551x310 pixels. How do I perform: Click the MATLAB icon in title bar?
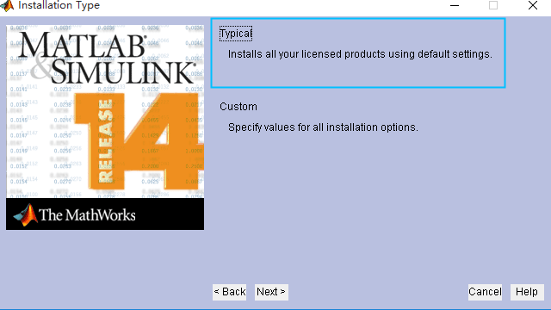pyautogui.click(x=7, y=5)
